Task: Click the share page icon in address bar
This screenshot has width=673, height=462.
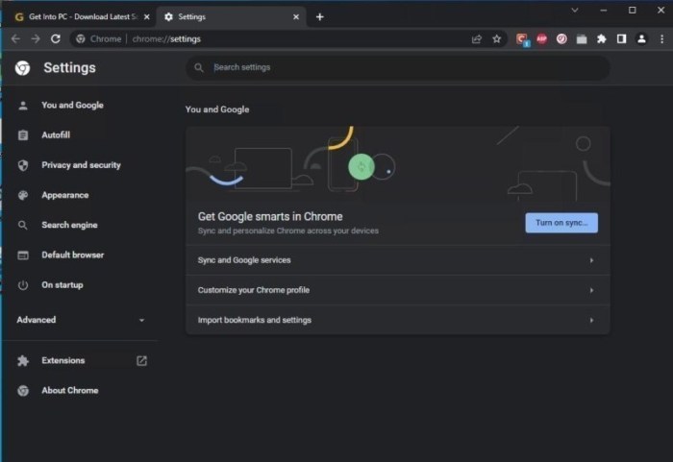Action: [x=477, y=39]
